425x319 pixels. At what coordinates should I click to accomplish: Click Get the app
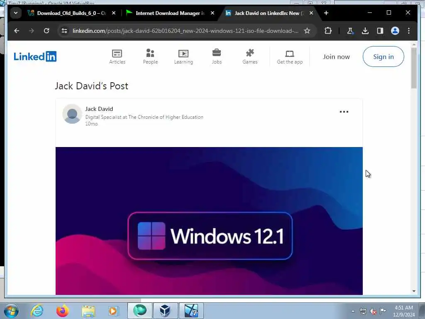pyautogui.click(x=290, y=57)
